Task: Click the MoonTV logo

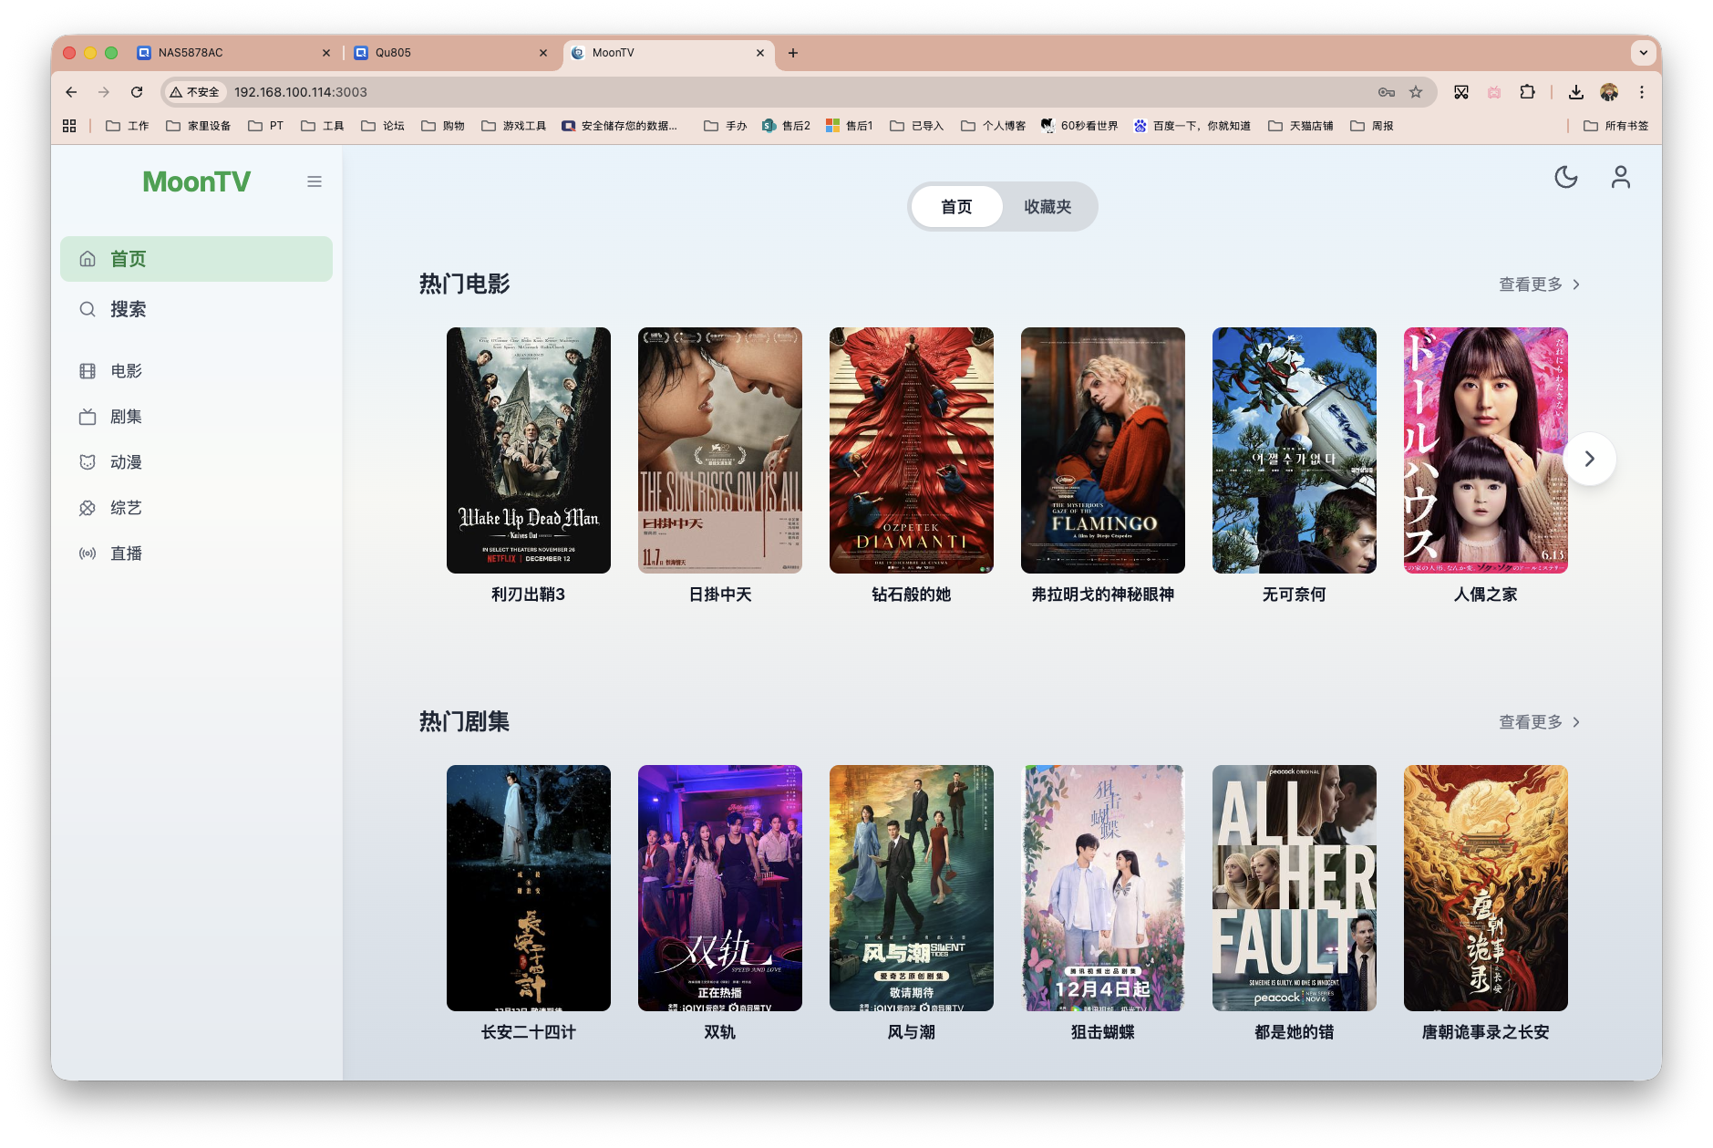Action: pyautogui.click(x=196, y=181)
